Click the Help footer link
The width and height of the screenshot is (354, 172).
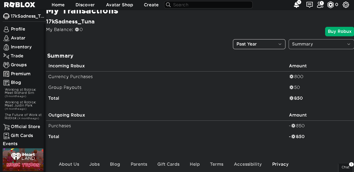click(x=195, y=164)
